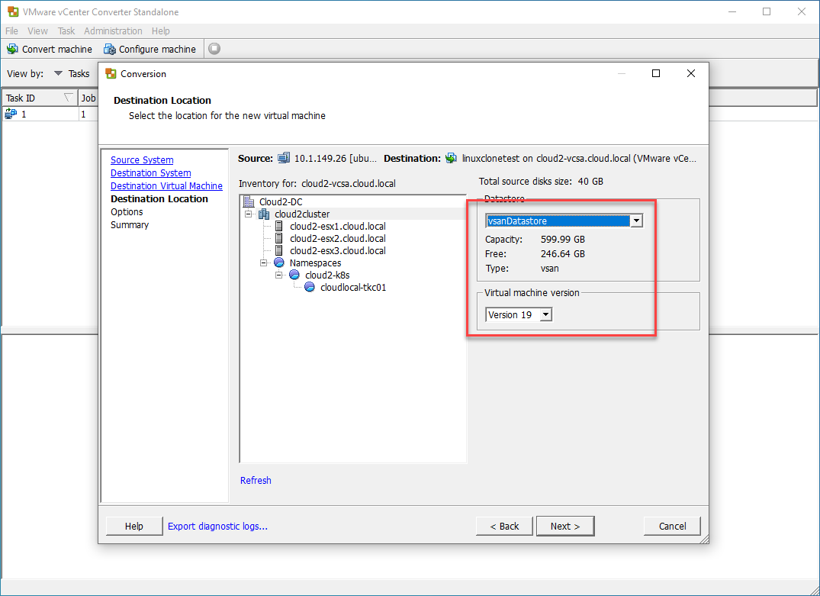Open the File menu
The image size is (820, 596).
click(12, 31)
